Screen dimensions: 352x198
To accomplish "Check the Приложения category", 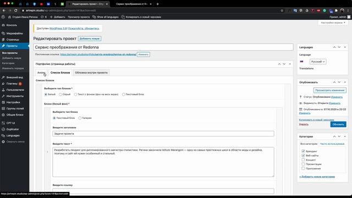I will pos(303,168).
